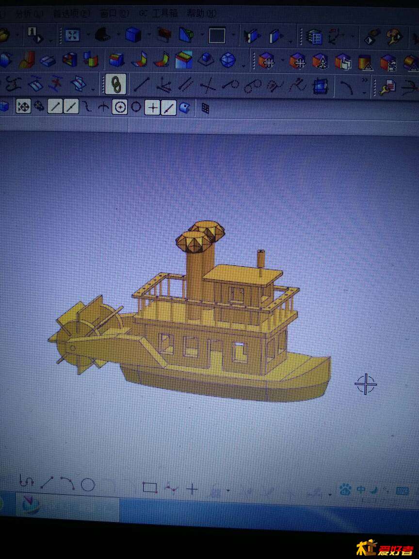The width and height of the screenshot is (419, 559).
Task: Toggle the highlighted chain constraint icon
Action: tap(116, 84)
